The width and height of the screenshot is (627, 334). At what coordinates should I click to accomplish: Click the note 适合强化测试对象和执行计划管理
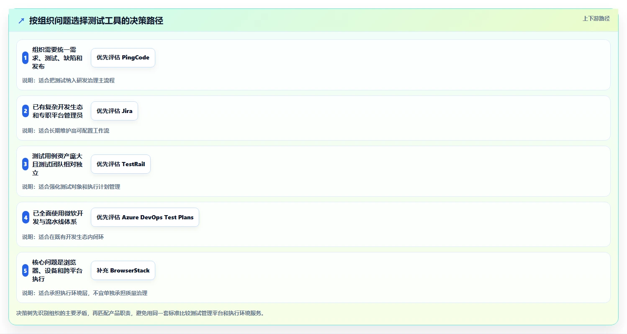pyautogui.click(x=79, y=187)
